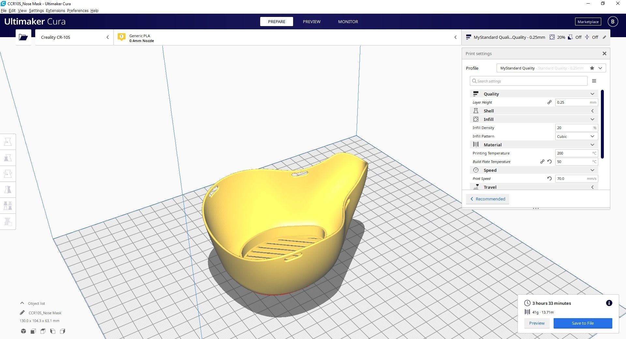
Task: Open the File menu
Action: coord(4,10)
